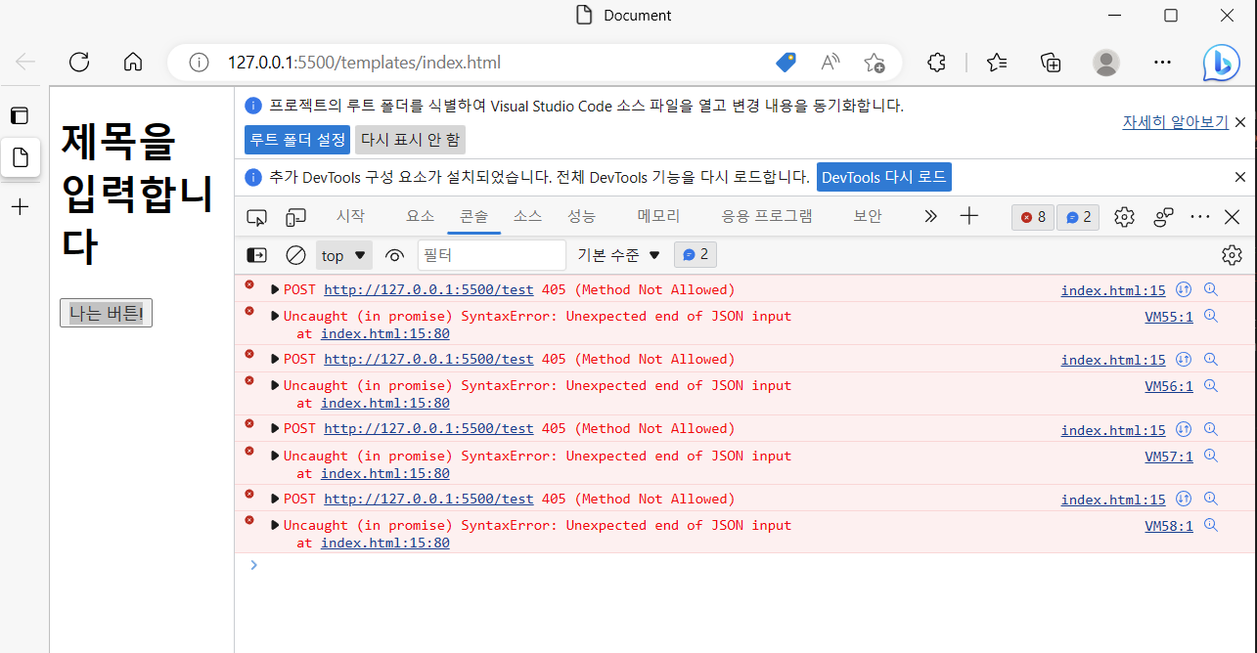This screenshot has height=653, width=1257.
Task: Switch to the 요소 tab
Action: pyautogui.click(x=421, y=216)
